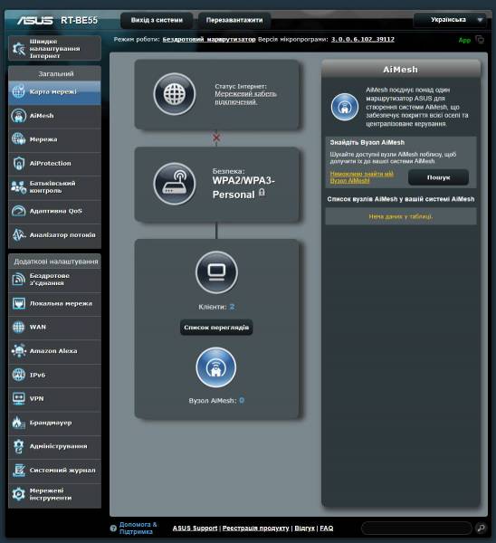Click Брандмауер firewall sidebar icon
Viewport: 496px width, 543px height.
click(x=19, y=423)
